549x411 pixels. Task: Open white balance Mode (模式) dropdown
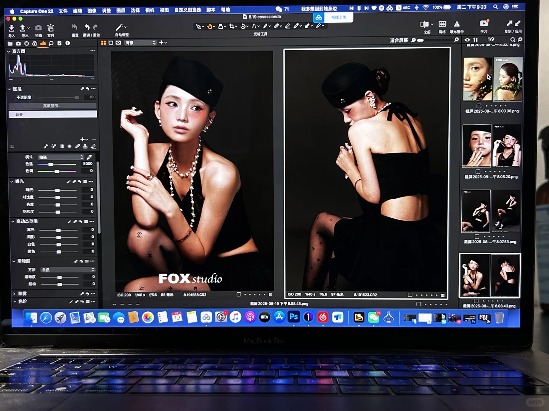point(61,157)
